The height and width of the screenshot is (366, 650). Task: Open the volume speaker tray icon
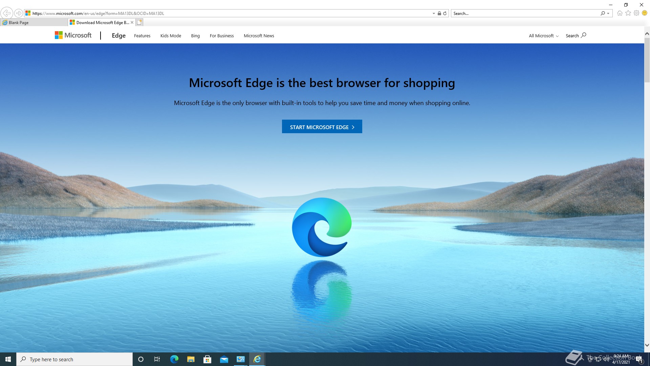(606, 359)
